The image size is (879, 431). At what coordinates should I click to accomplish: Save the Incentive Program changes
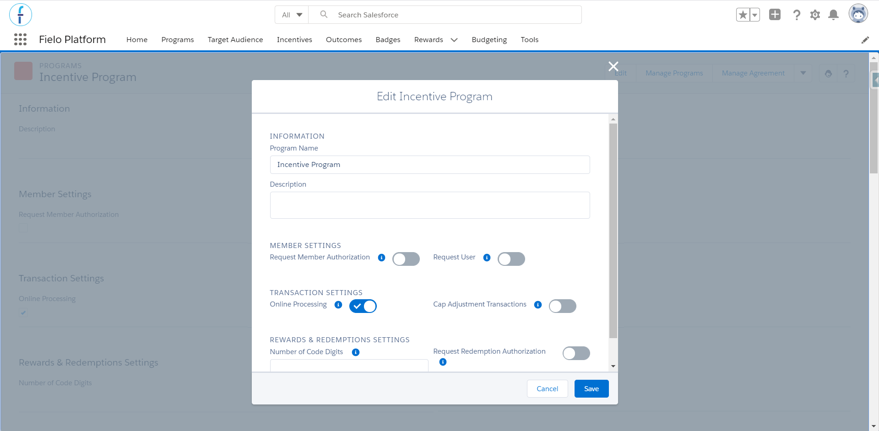[591, 389]
